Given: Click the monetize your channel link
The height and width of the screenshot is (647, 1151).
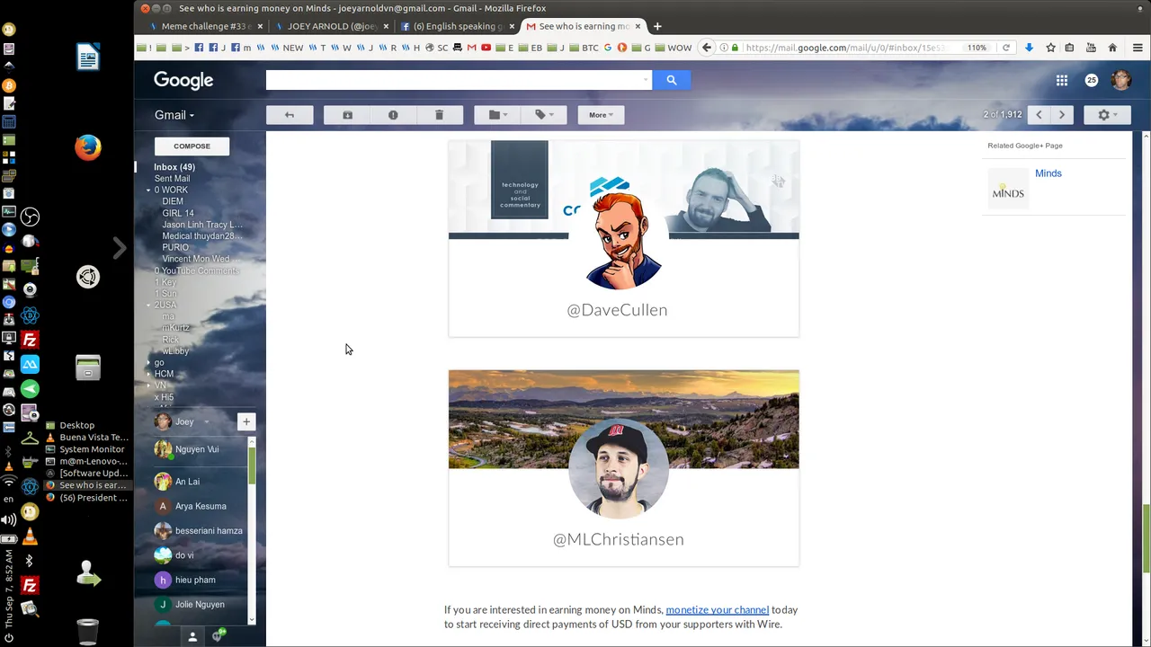Looking at the screenshot, I should (x=717, y=610).
